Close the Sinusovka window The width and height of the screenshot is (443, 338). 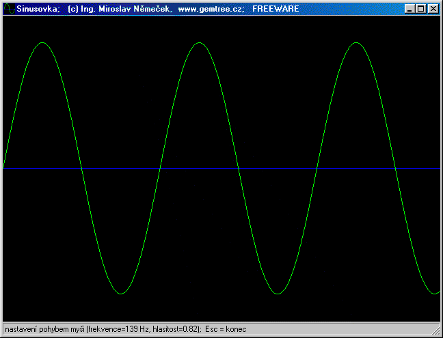433,9
